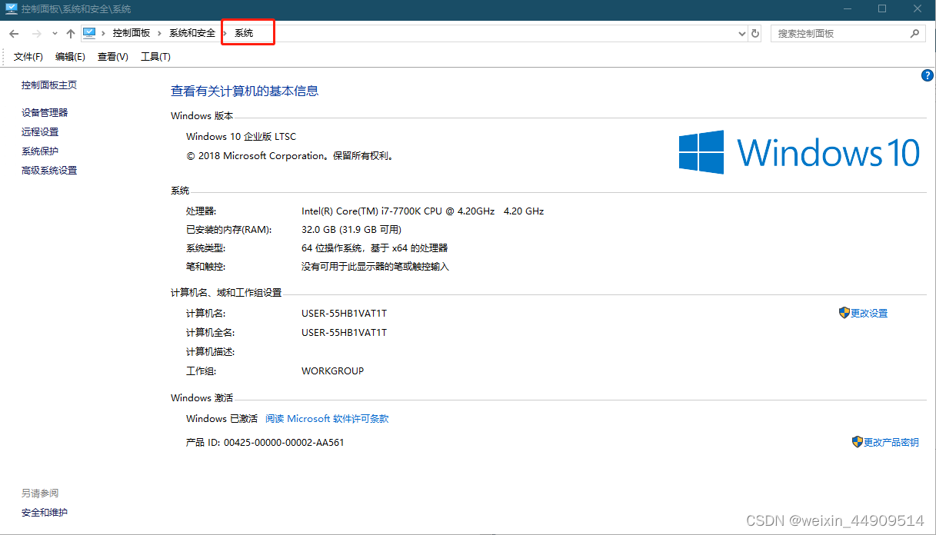This screenshot has width=936, height=535.
Task: Open 阅读 Microsoft 软件许可条款 link
Action: (x=327, y=419)
